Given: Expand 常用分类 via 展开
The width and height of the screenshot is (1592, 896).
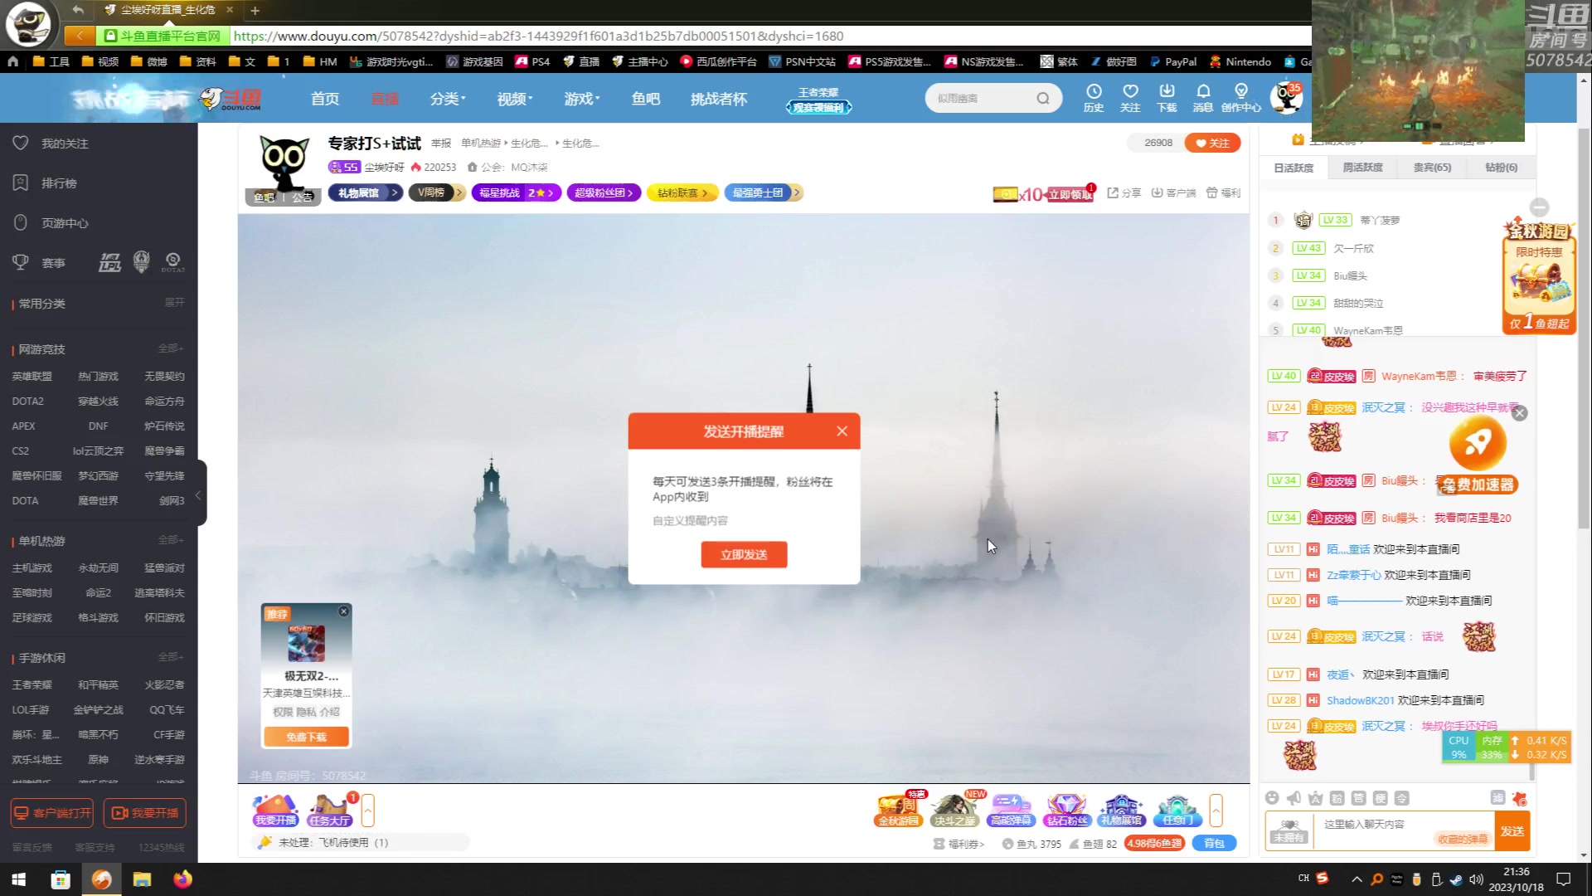Looking at the screenshot, I should click(x=174, y=302).
